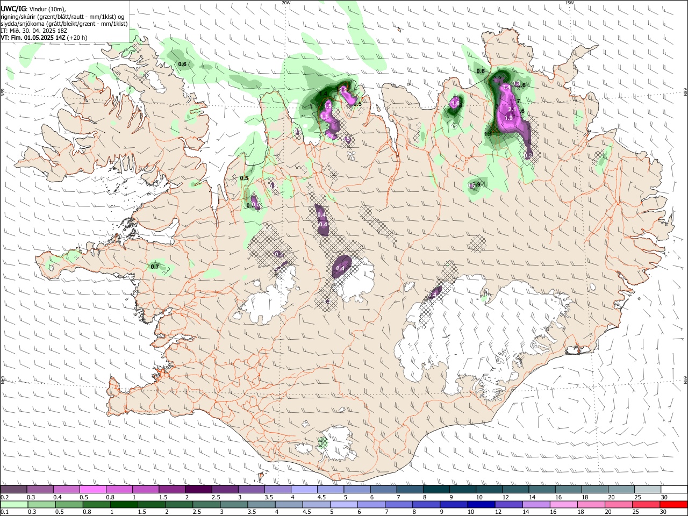688x516 pixels.
Task: Click the top-row legend swatch labeled 12
Action: click(516, 489)
